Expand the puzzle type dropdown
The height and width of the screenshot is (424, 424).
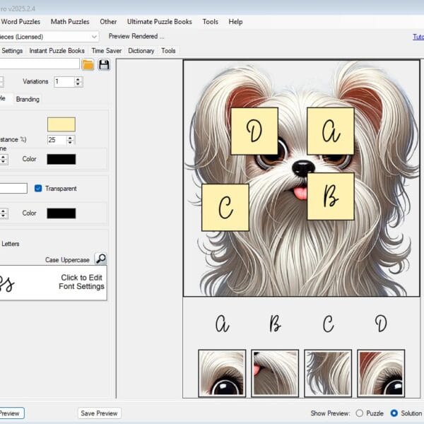click(x=95, y=36)
